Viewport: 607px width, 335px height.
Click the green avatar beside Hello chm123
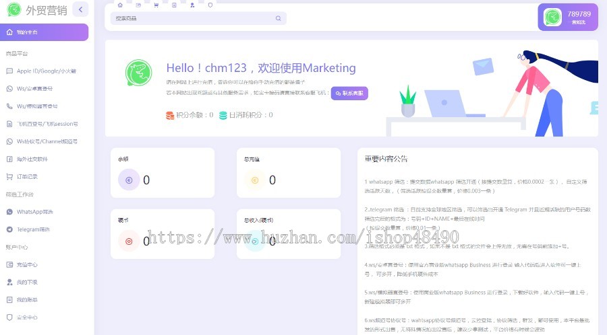[x=138, y=73]
